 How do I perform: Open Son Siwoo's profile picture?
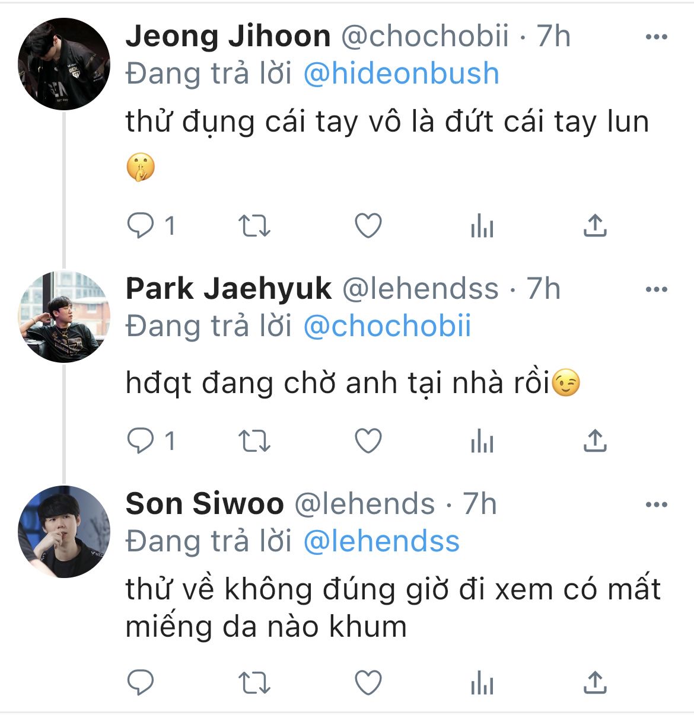[x=64, y=531]
